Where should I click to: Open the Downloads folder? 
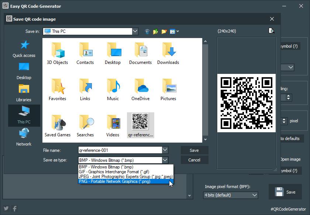click(168, 54)
